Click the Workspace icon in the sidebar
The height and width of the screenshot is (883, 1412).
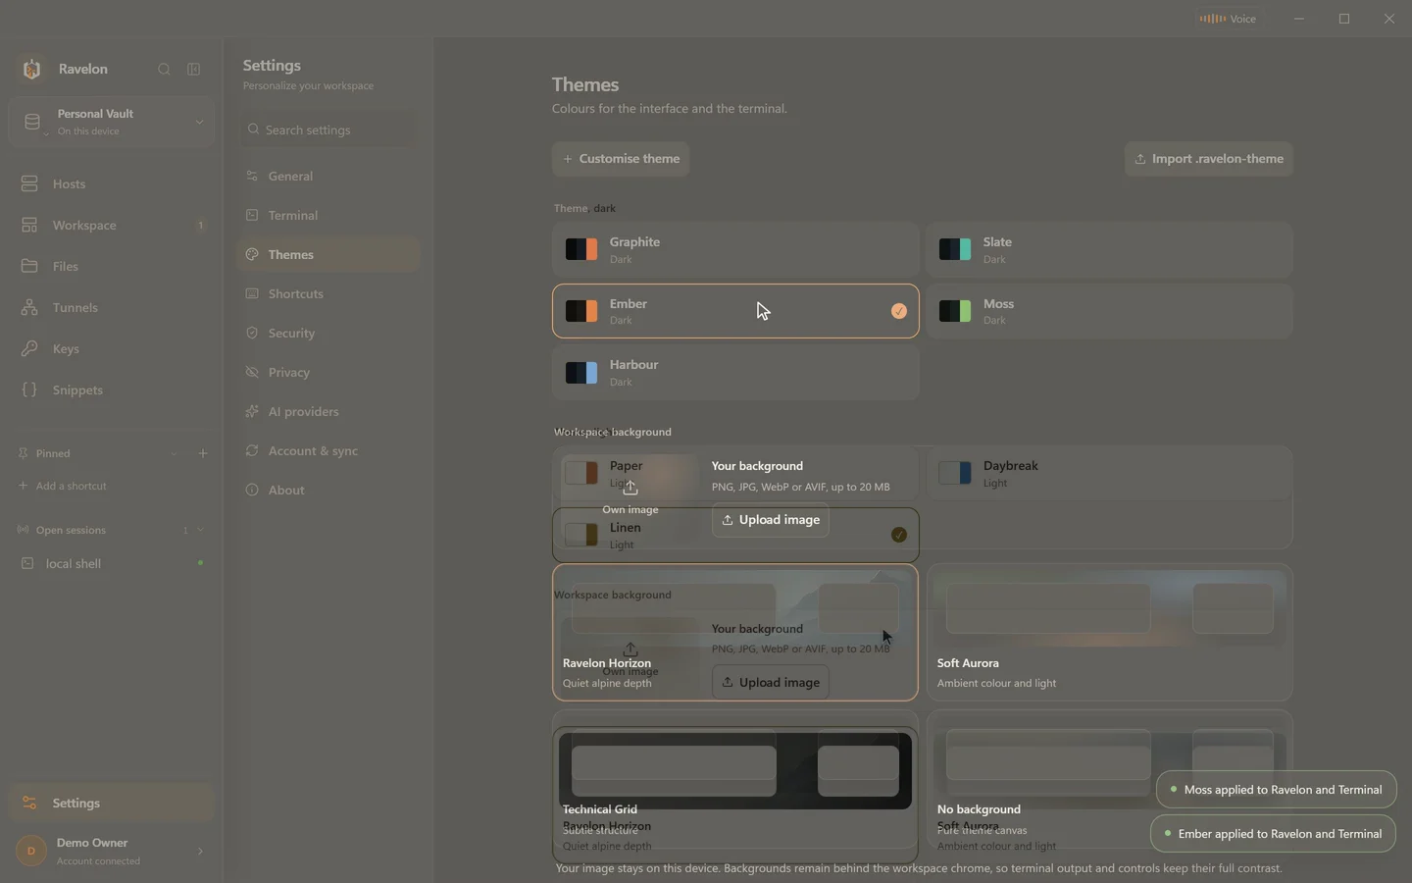coord(29,225)
